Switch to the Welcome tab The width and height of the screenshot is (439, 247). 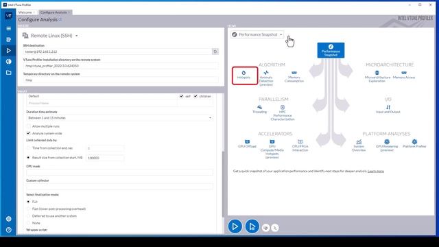point(26,12)
